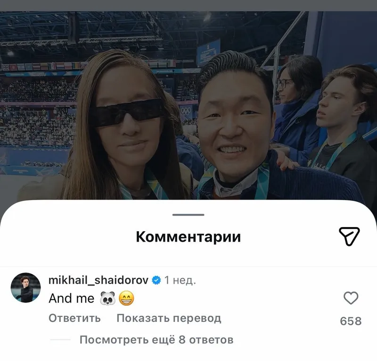Click the comments sheet drag handle
Image resolution: width=377 pixels, height=361 pixels.
point(188,215)
